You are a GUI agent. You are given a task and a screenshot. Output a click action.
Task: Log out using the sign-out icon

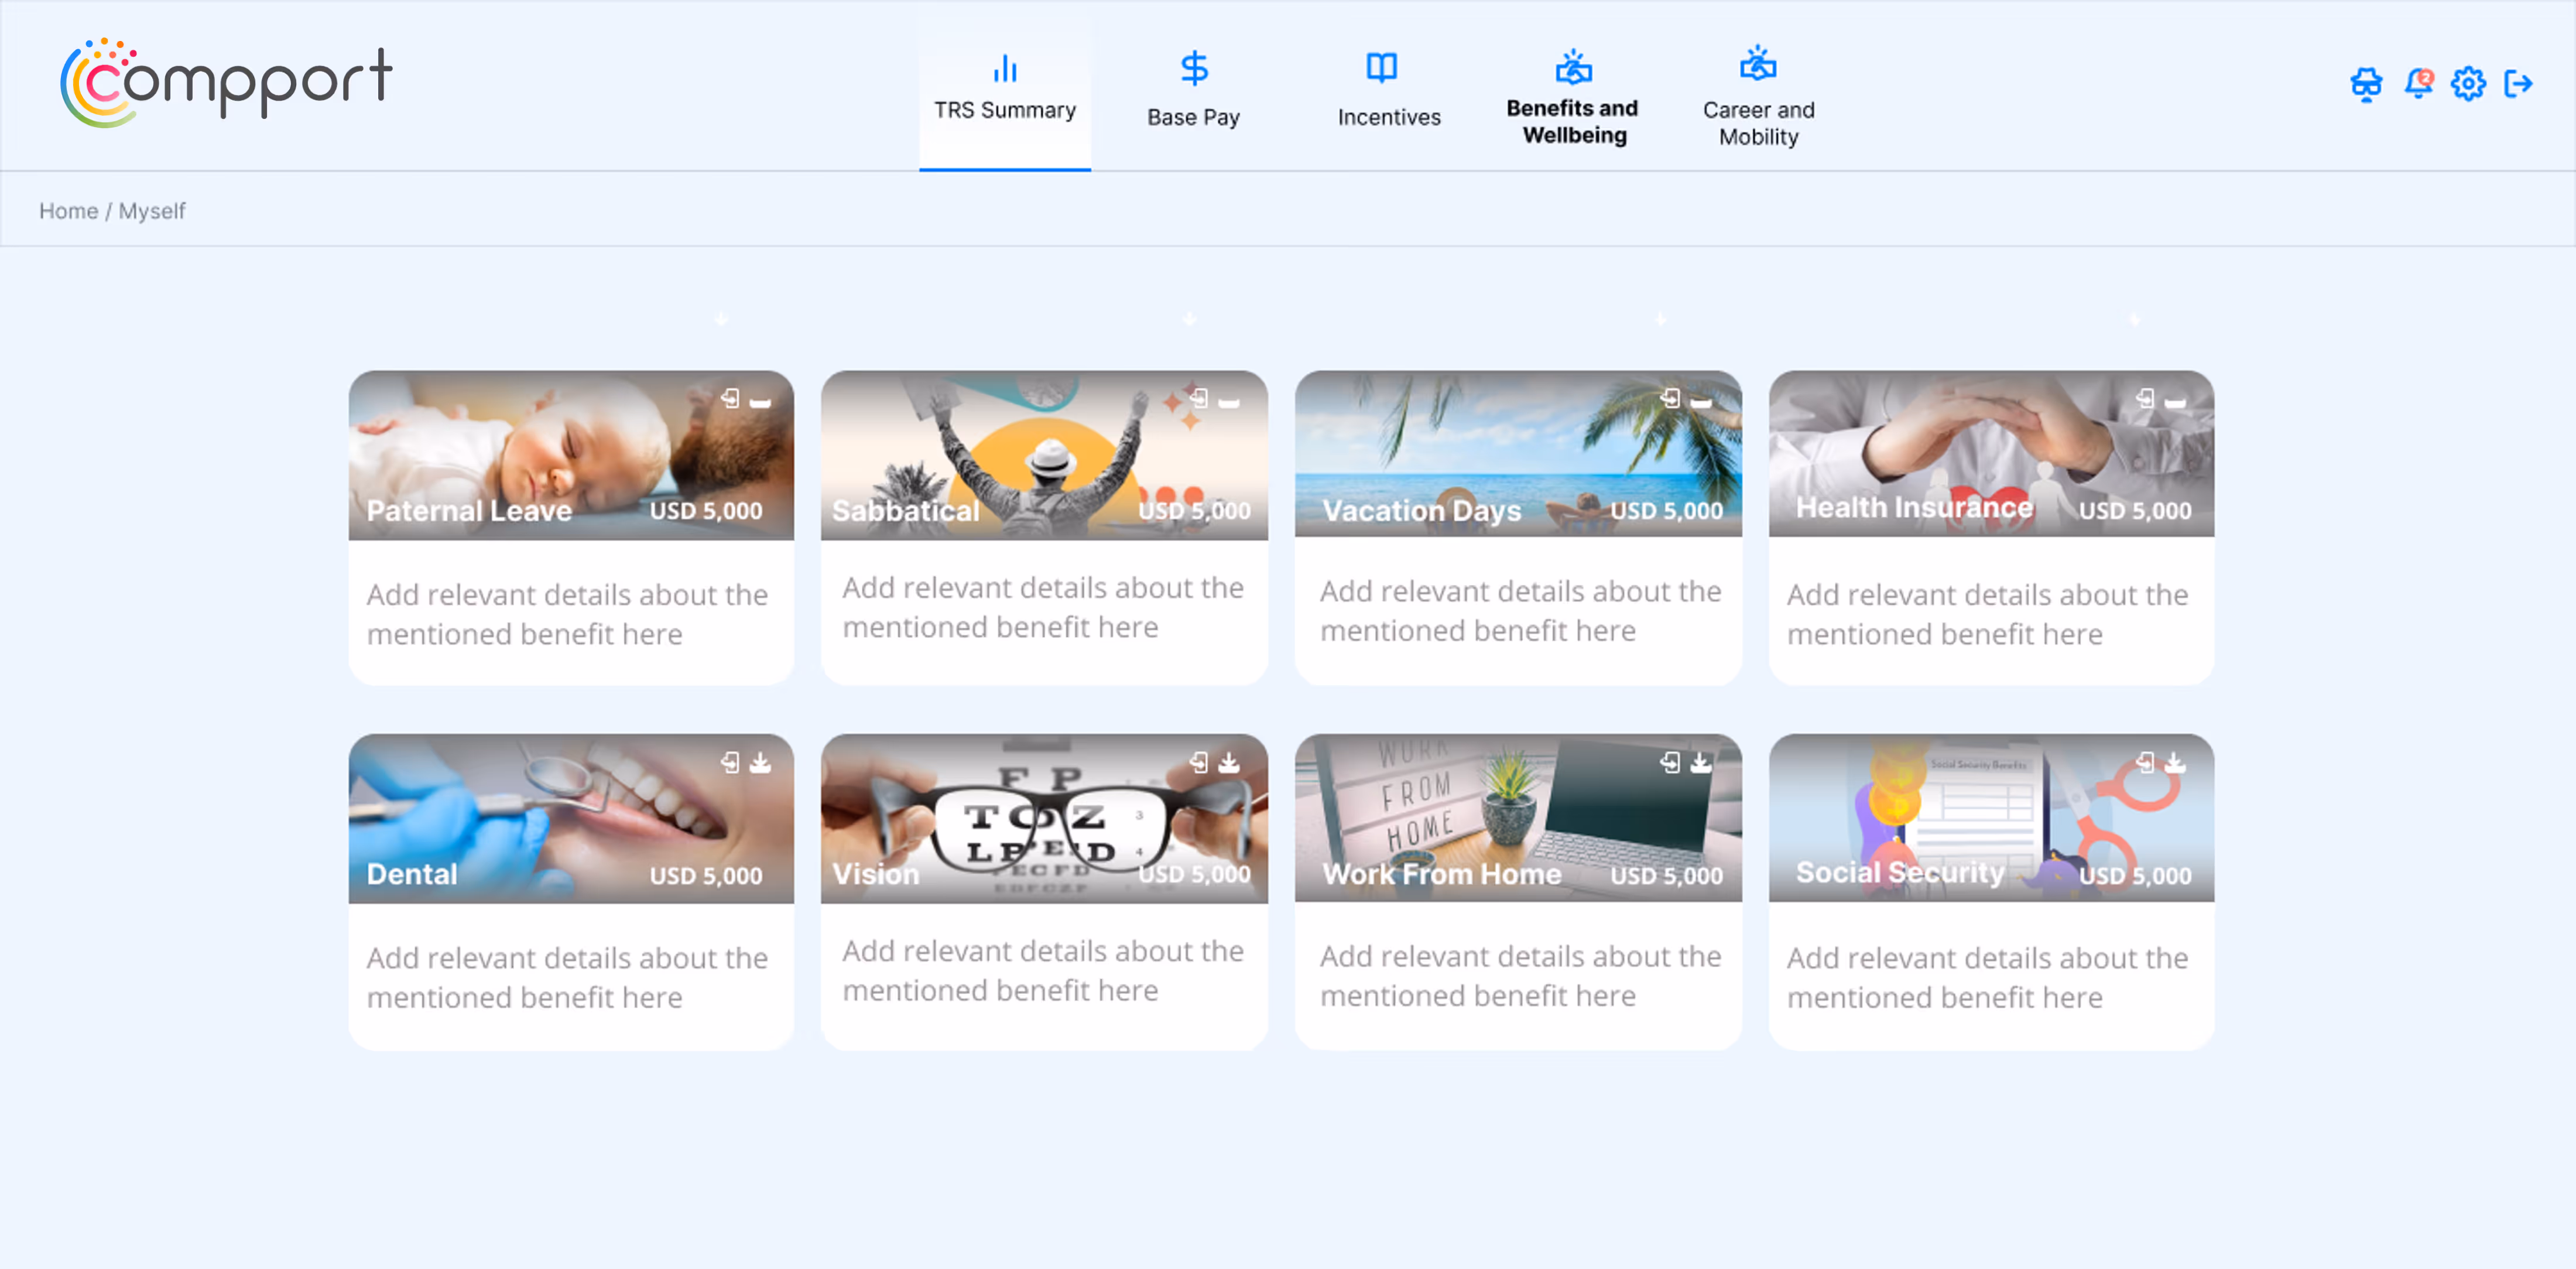pyautogui.click(x=2520, y=84)
